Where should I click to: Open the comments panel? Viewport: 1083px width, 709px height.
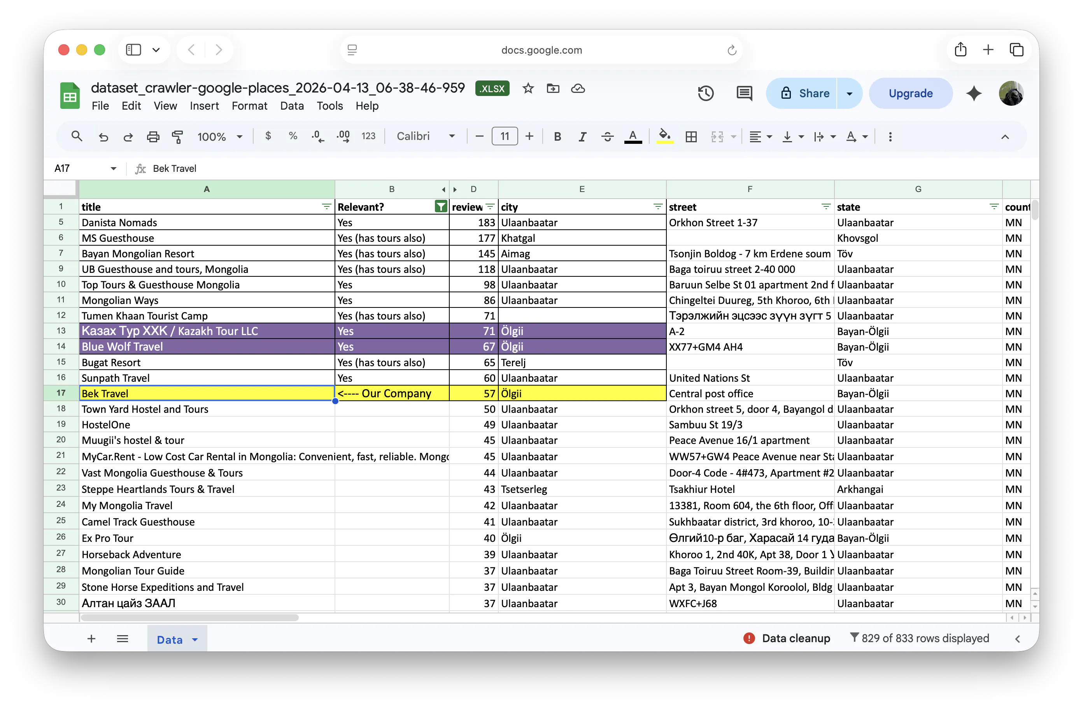[x=744, y=93]
